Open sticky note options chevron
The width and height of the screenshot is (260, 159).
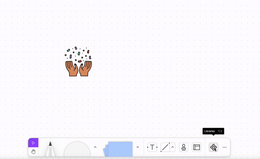point(137,147)
